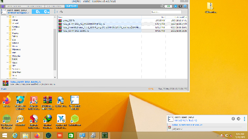The width and height of the screenshot is (248, 139).
Task: Click the large archive icon in preview pane
Action: coord(5,83)
